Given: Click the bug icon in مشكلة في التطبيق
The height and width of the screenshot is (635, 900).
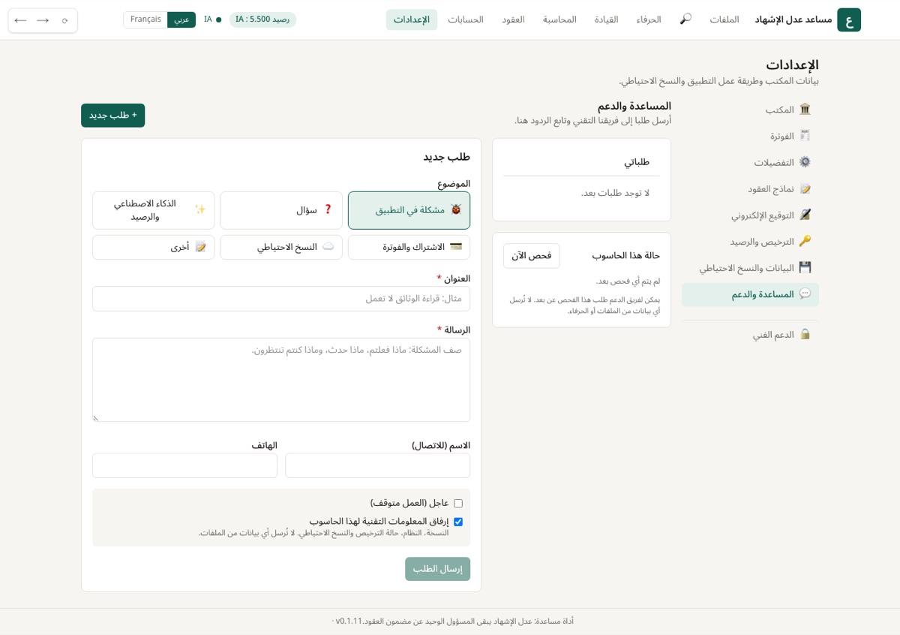Looking at the screenshot, I should 455,210.
